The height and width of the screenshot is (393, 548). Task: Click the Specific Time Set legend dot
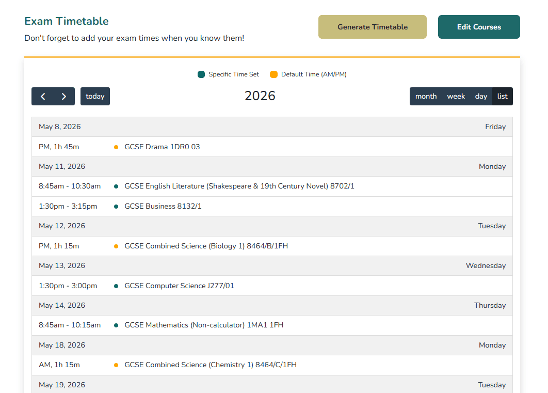pos(201,74)
